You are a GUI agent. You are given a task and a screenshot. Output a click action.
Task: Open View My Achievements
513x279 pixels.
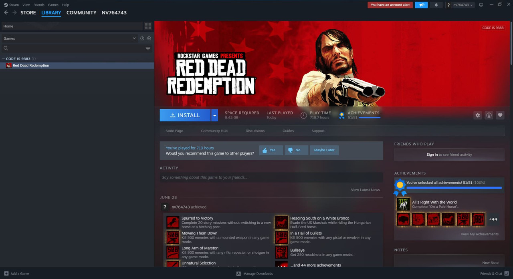tap(480, 234)
